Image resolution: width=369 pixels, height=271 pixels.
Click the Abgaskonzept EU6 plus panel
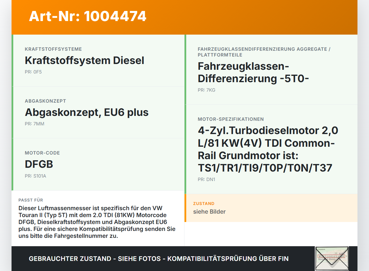(x=98, y=112)
